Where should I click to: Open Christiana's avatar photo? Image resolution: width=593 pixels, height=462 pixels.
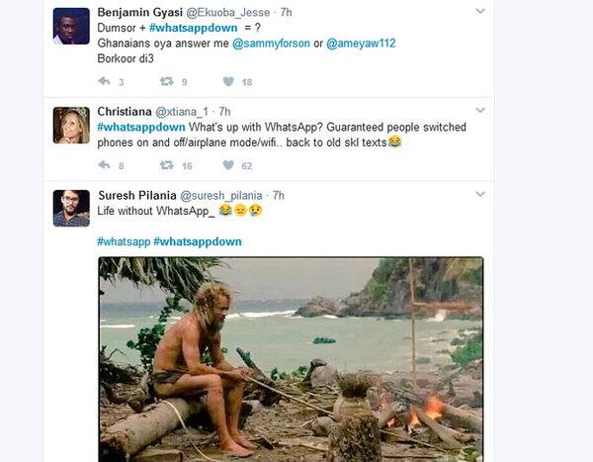[71, 126]
